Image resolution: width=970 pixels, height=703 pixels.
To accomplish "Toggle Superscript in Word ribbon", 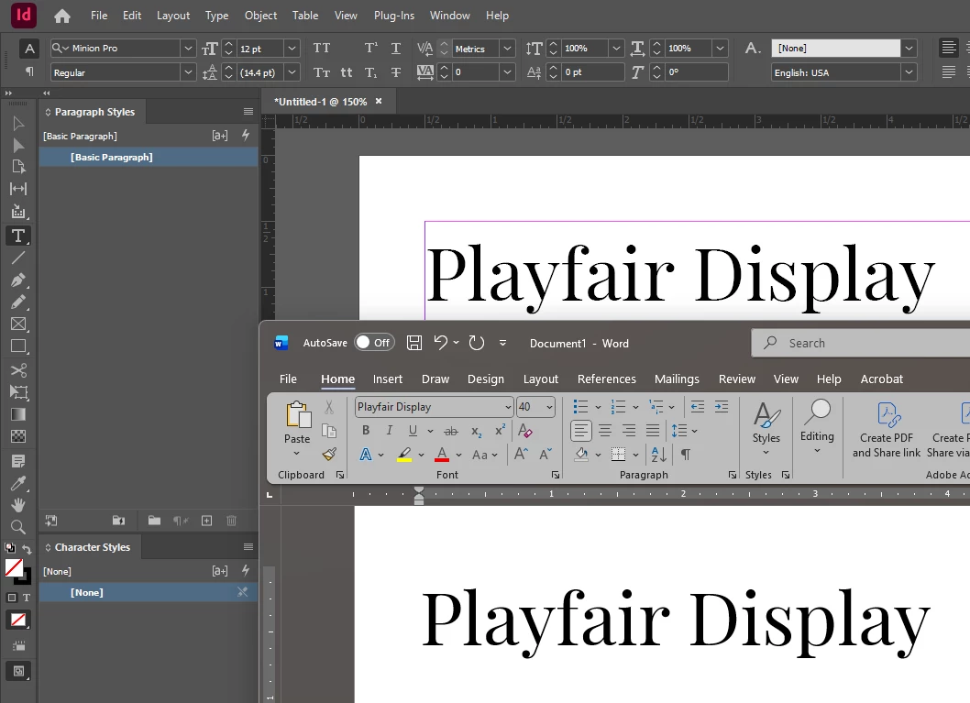I will pyautogui.click(x=500, y=431).
